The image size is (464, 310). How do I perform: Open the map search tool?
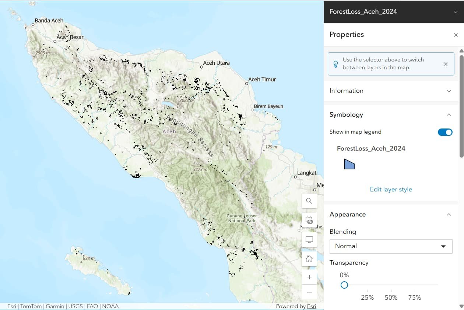(x=309, y=201)
